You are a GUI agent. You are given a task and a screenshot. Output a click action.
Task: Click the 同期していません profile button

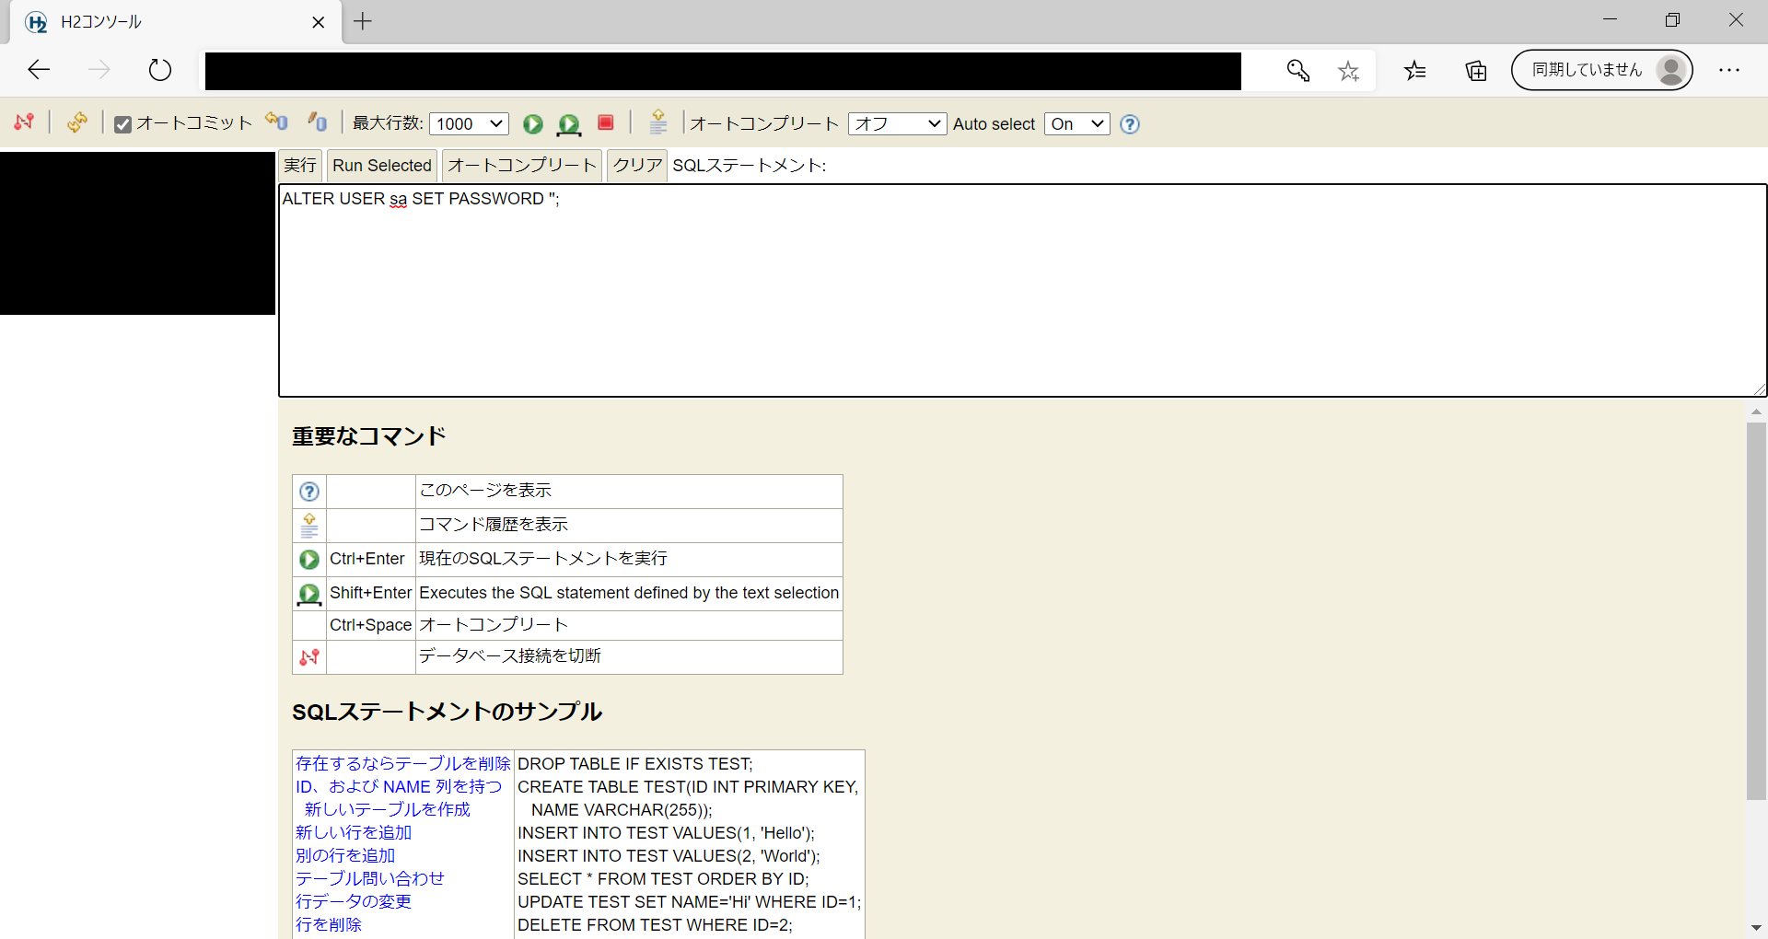click(x=1601, y=70)
